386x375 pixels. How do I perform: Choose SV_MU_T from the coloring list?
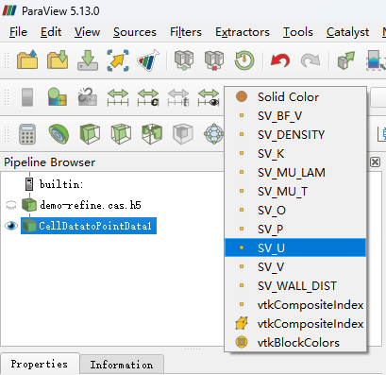click(x=295, y=191)
